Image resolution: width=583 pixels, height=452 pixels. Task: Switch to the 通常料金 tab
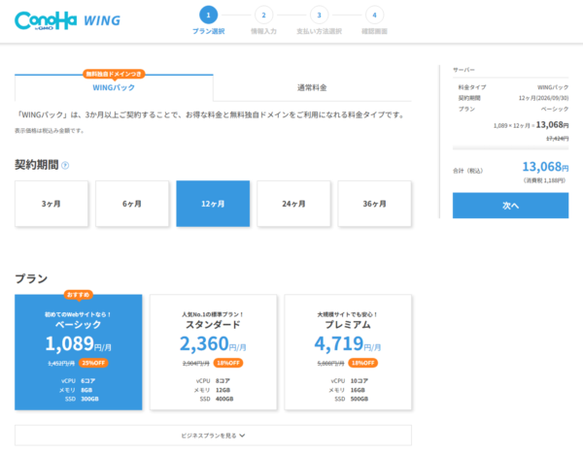click(312, 87)
